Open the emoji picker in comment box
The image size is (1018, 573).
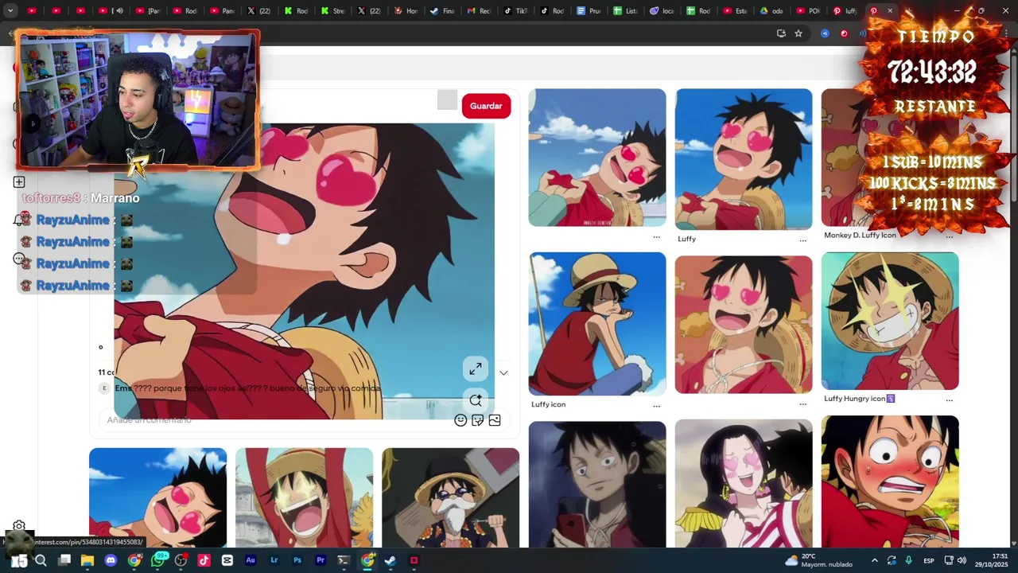click(x=460, y=420)
